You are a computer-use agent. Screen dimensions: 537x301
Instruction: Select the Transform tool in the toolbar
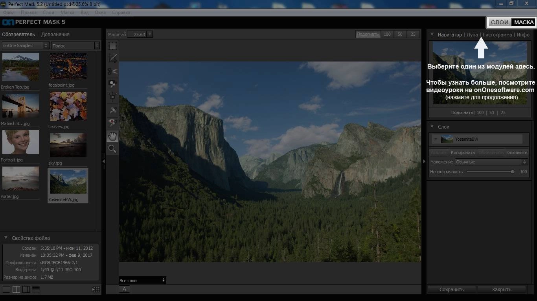pos(113,46)
